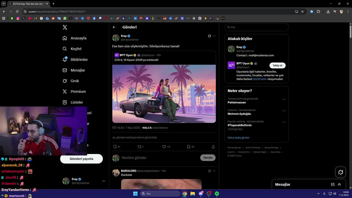Open Spotify from the taskbar

(217, 194)
